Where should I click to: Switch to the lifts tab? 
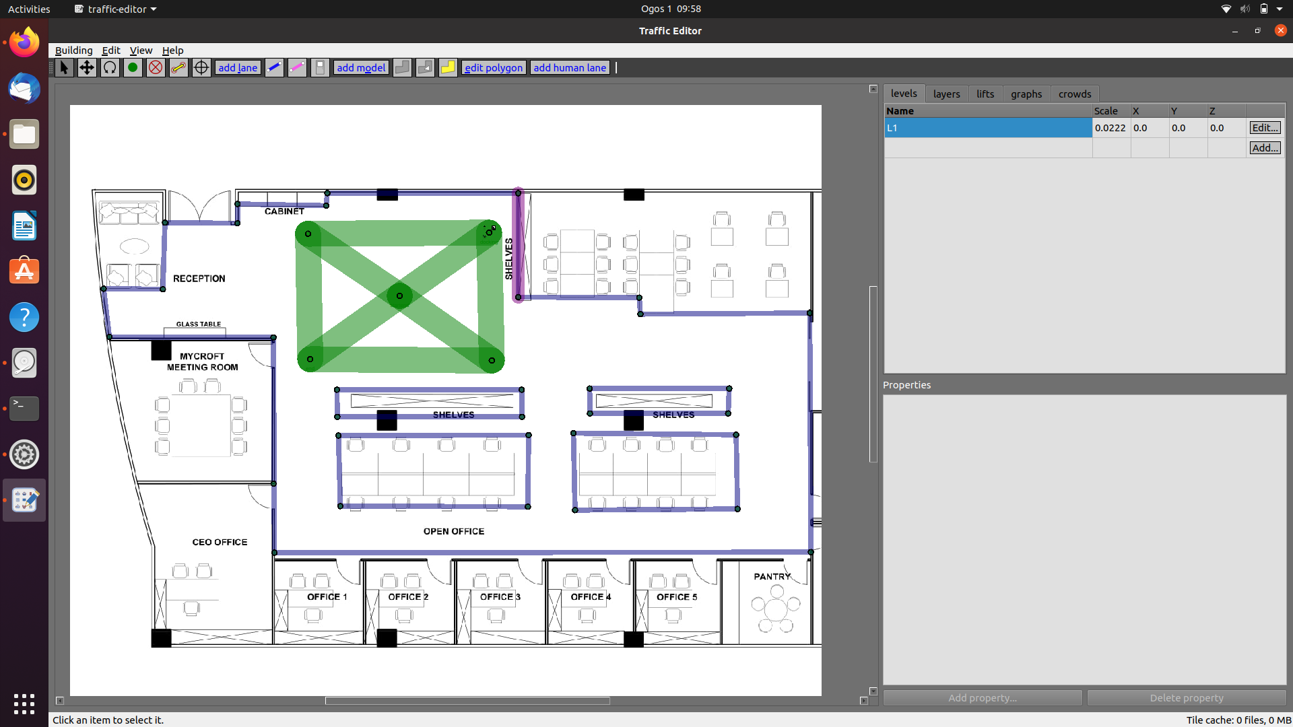click(985, 94)
